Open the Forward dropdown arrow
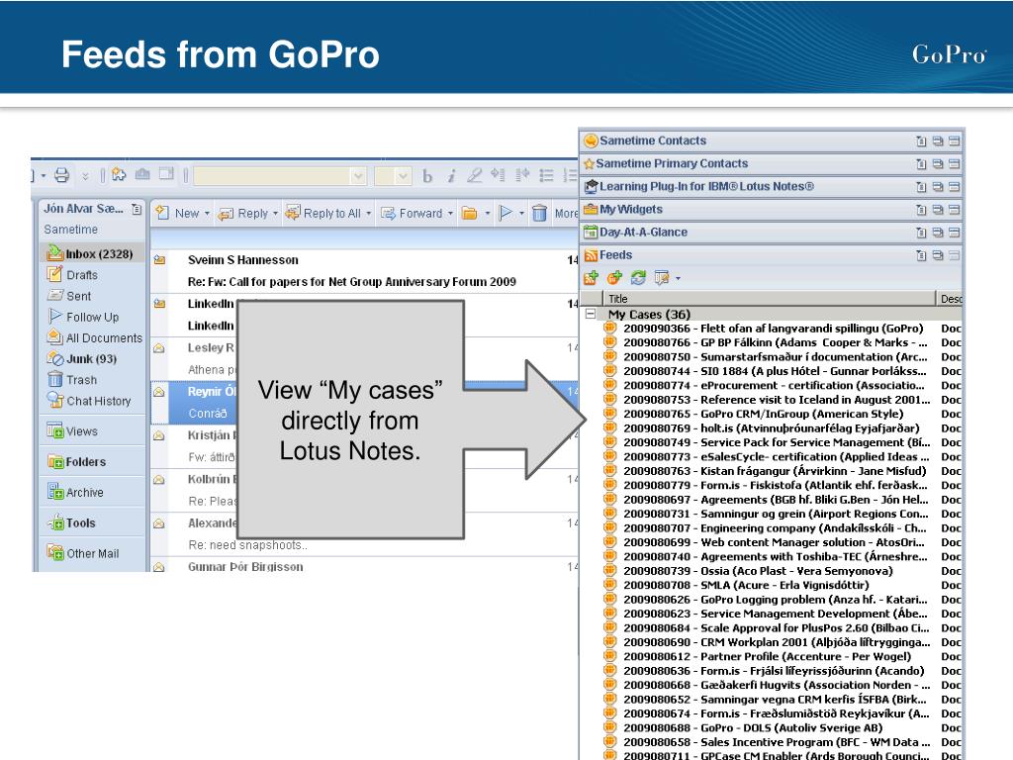 coord(450,214)
